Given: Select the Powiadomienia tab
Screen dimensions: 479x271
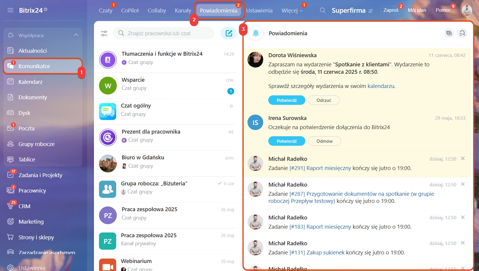Looking at the screenshot, I should pos(218,10).
